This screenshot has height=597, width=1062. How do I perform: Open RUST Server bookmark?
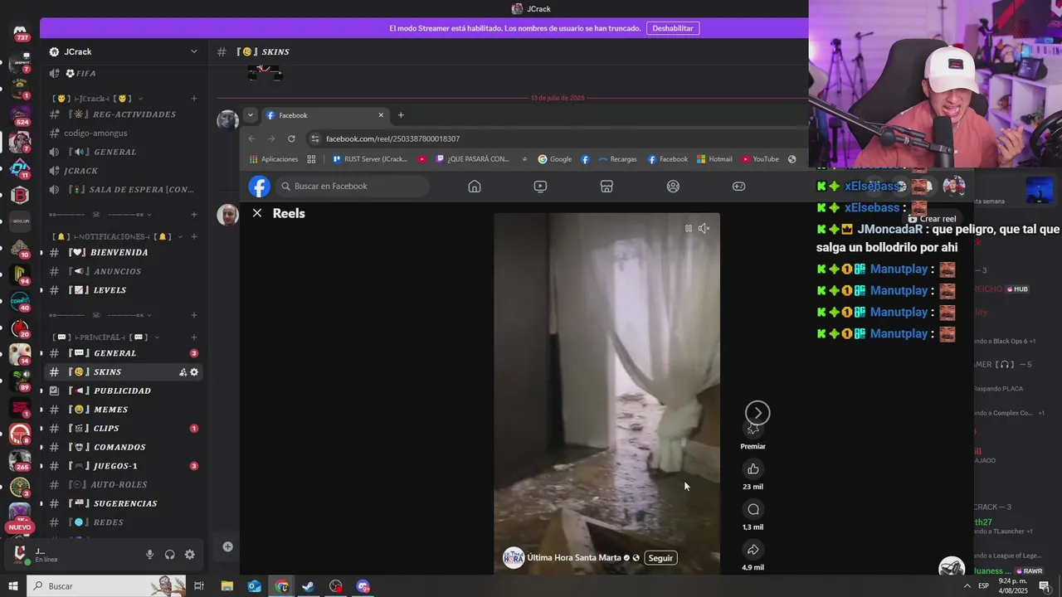(370, 159)
